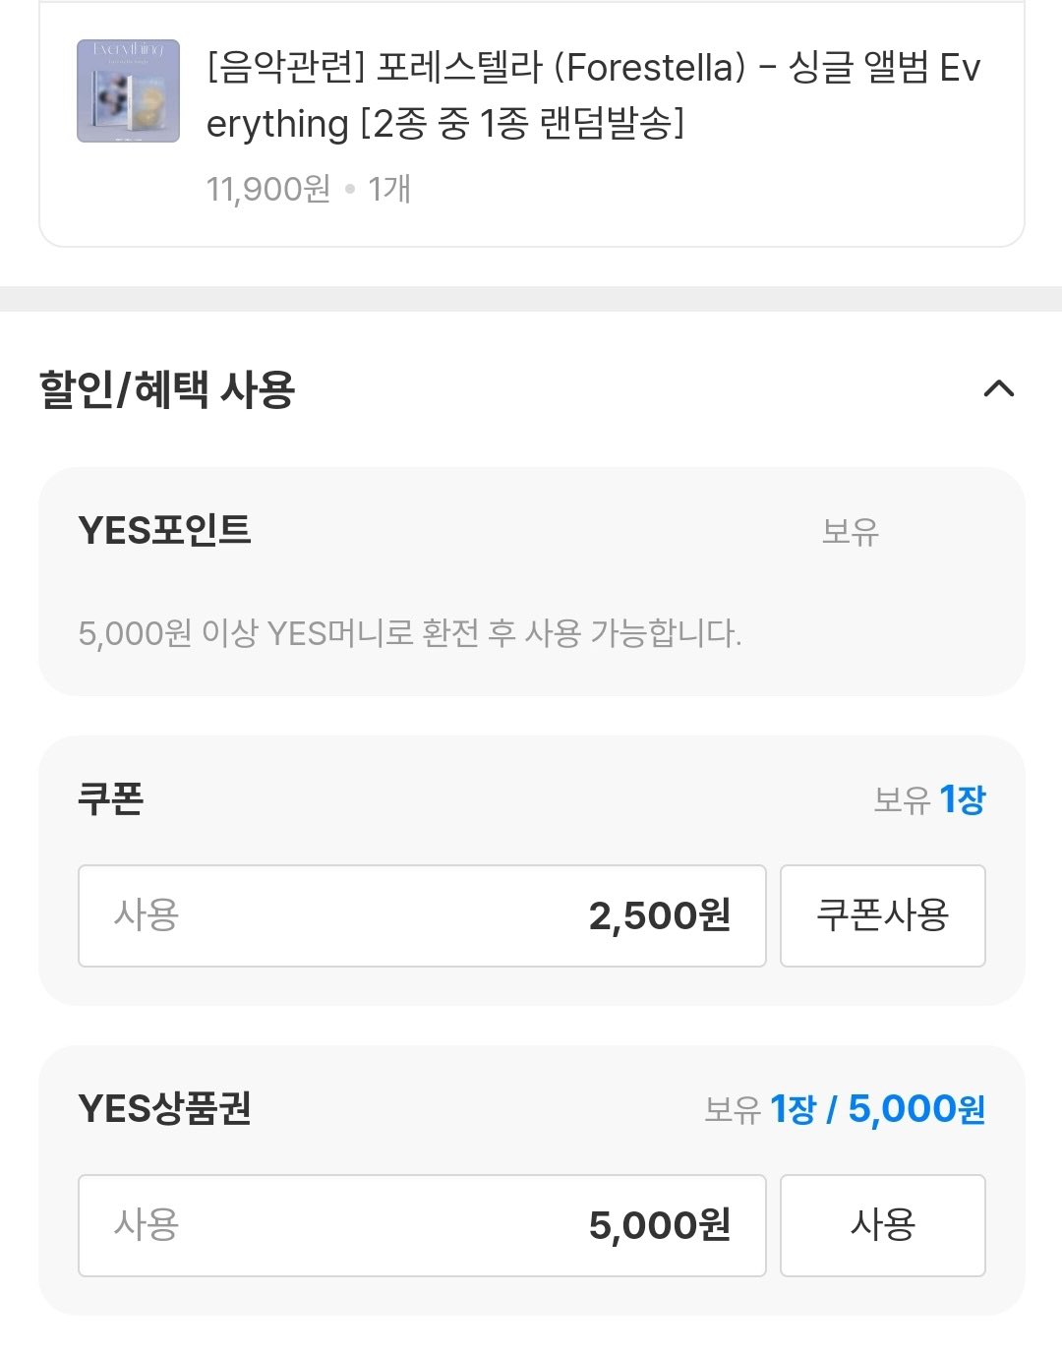Tap the 할인/혜택 사용 section heading
The height and width of the screenshot is (1353, 1062).
pyautogui.click(x=167, y=389)
